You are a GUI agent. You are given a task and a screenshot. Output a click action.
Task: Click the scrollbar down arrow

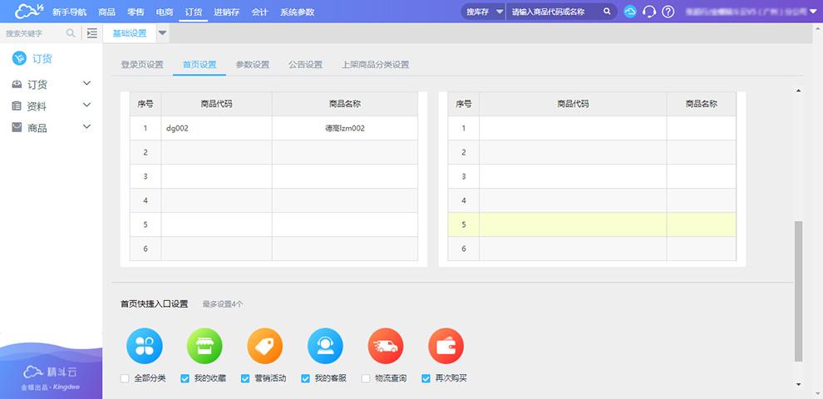pyautogui.click(x=798, y=384)
